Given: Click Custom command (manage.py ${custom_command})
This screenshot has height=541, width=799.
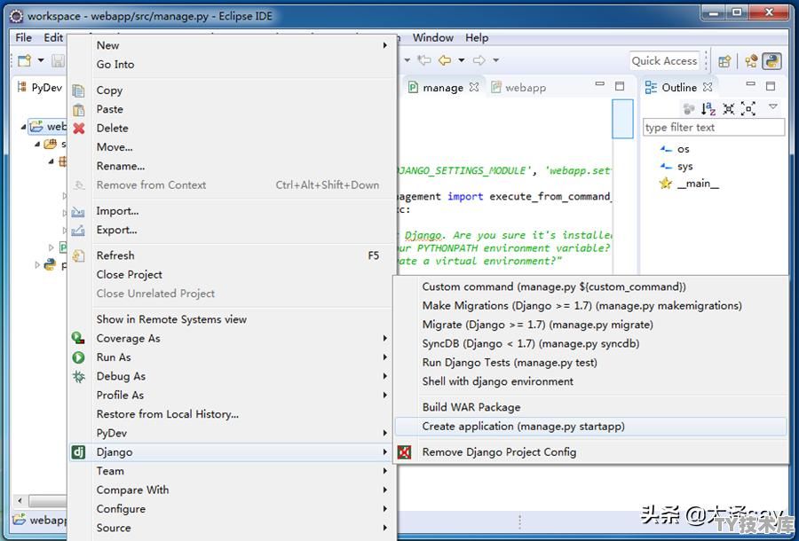Looking at the screenshot, I should [590, 287].
